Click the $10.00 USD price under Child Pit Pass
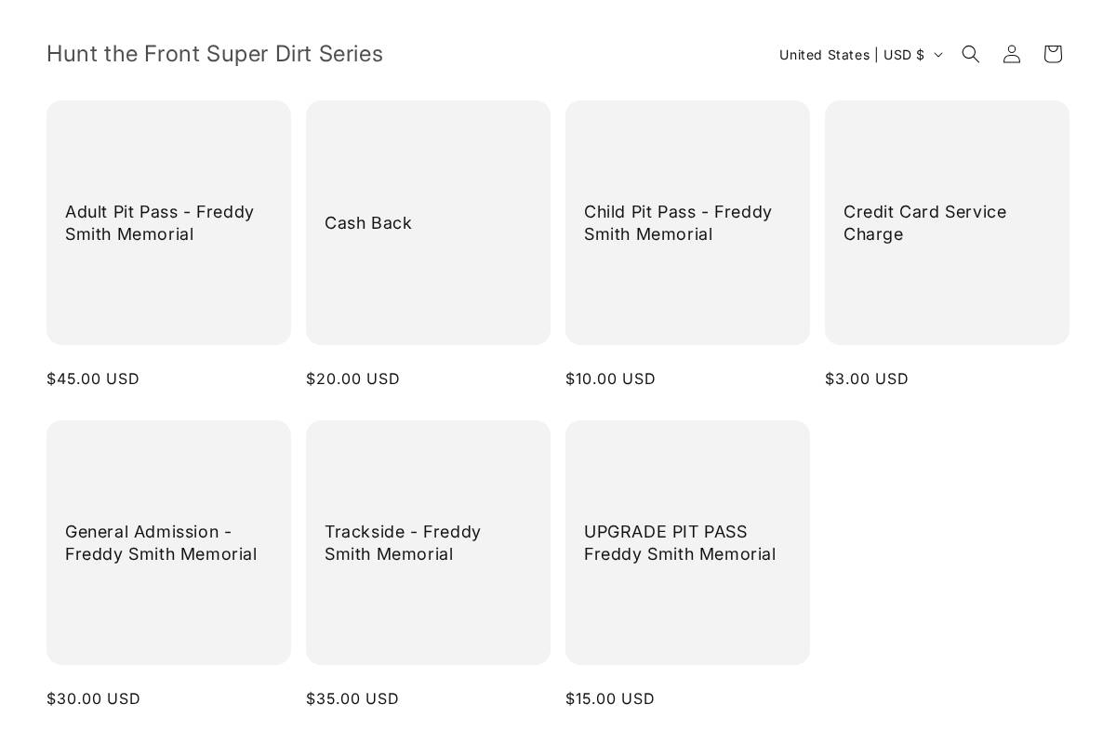The width and height of the screenshot is (1116, 744). 610,379
